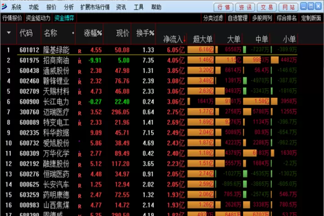
Task: Select stock 天赐材料
Action: tap(56, 91)
